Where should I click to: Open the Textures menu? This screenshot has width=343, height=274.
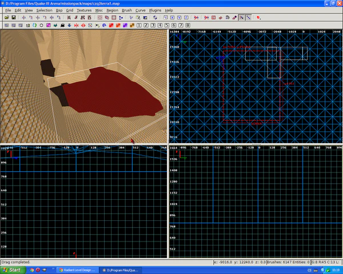point(85,10)
